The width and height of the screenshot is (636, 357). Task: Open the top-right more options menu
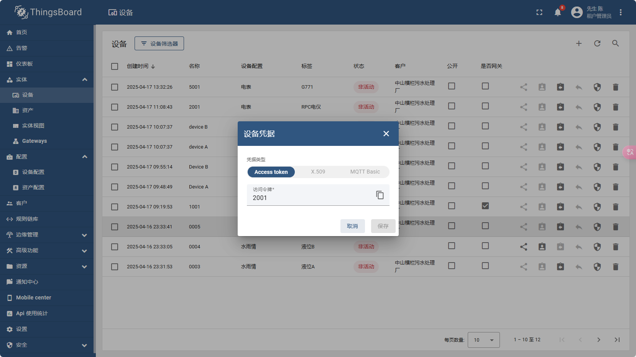click(621, 12)
